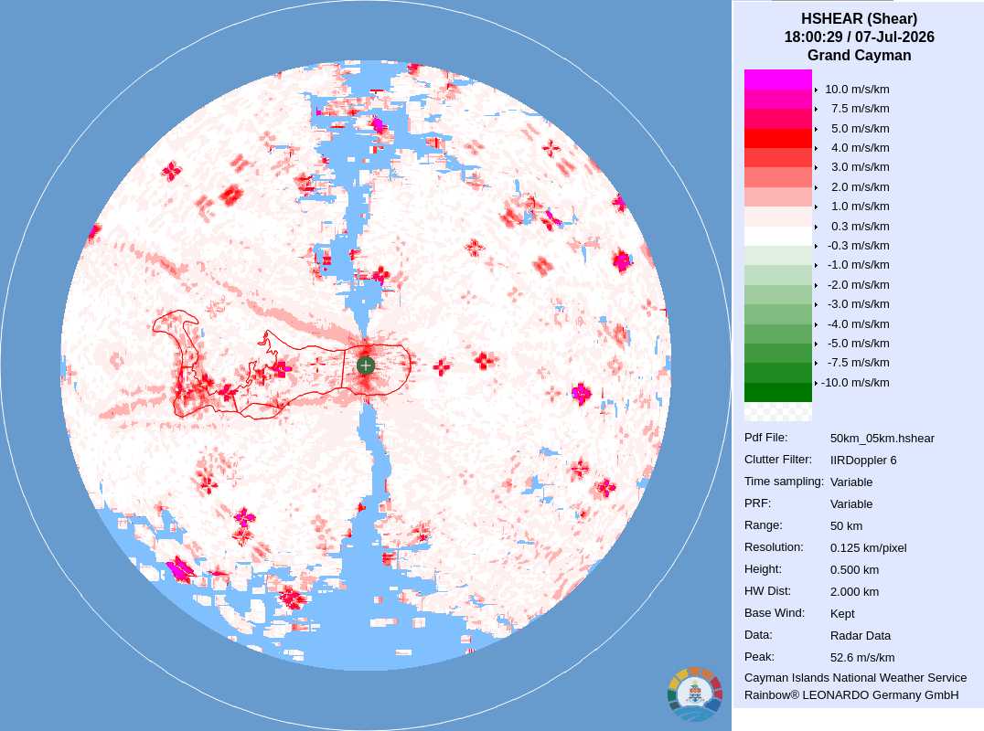
Task: Select the magenta top legend color swatch
Action: pos(778,79)
